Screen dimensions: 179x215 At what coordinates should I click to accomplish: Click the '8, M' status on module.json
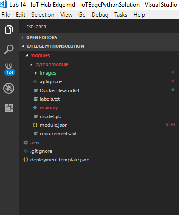click(170, 125)
